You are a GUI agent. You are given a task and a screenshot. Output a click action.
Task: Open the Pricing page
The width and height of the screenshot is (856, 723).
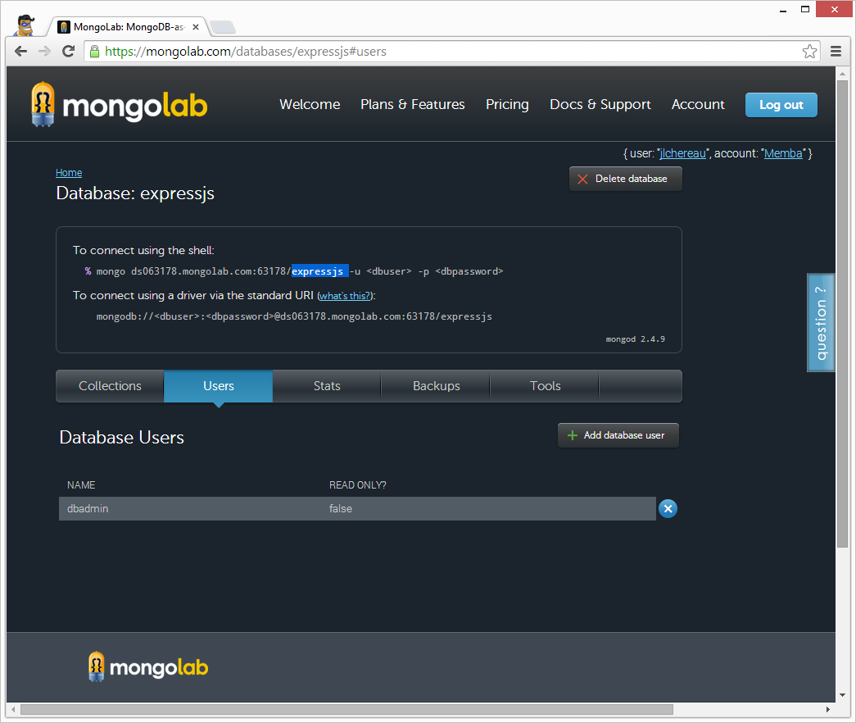(x=507, y=104)
